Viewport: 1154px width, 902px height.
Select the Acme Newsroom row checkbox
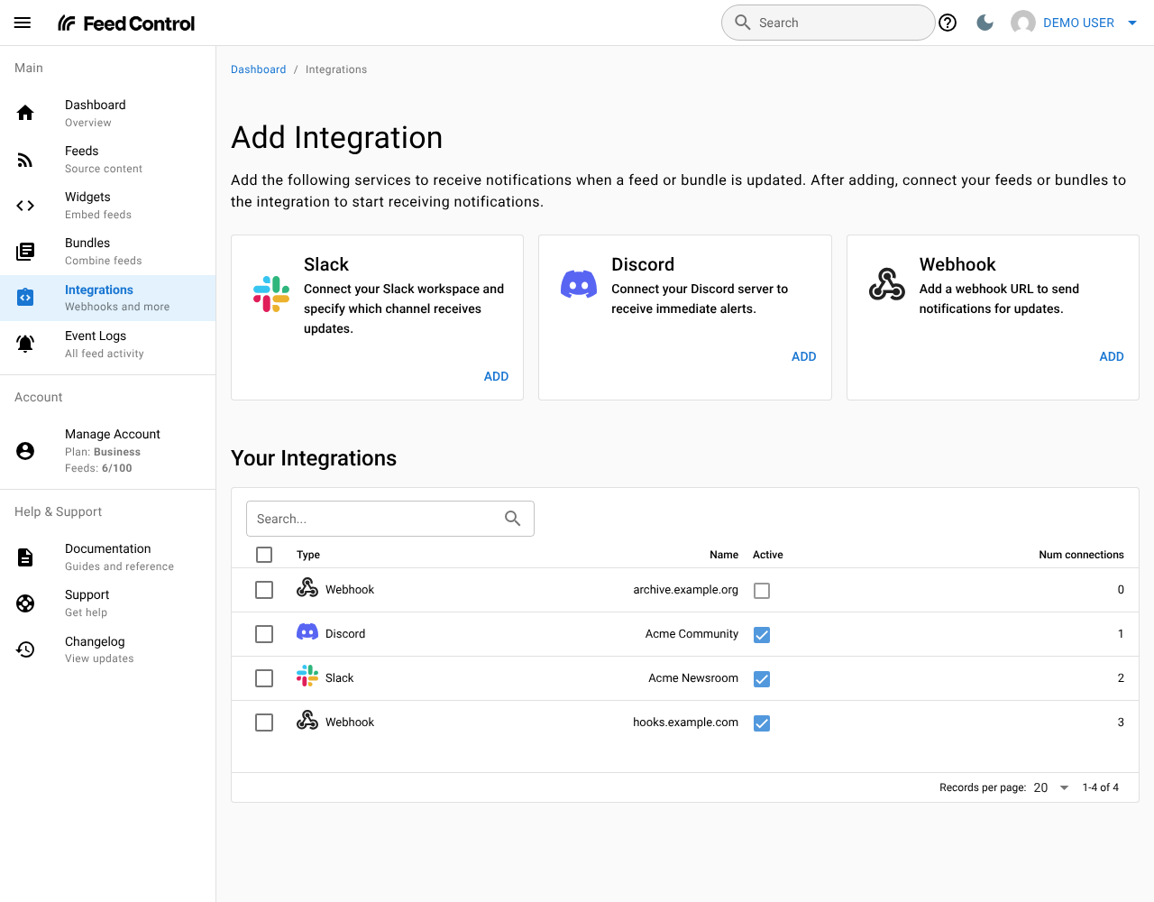[264, 678]
